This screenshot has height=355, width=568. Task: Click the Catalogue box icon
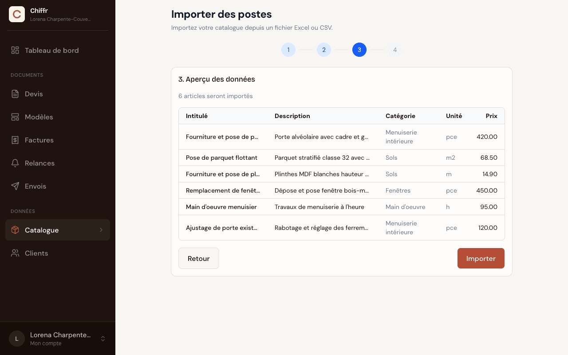15,230
